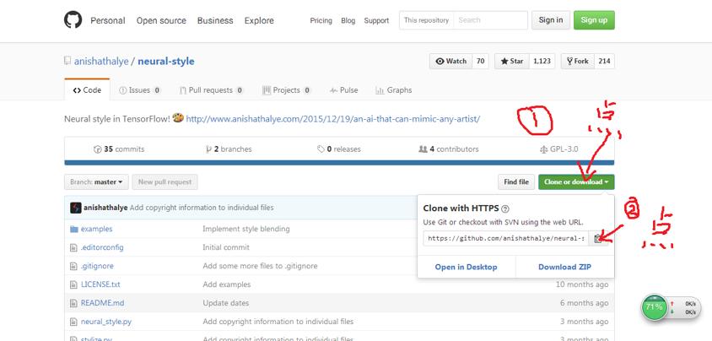Click the New pull request button

[x=165, y=182]
